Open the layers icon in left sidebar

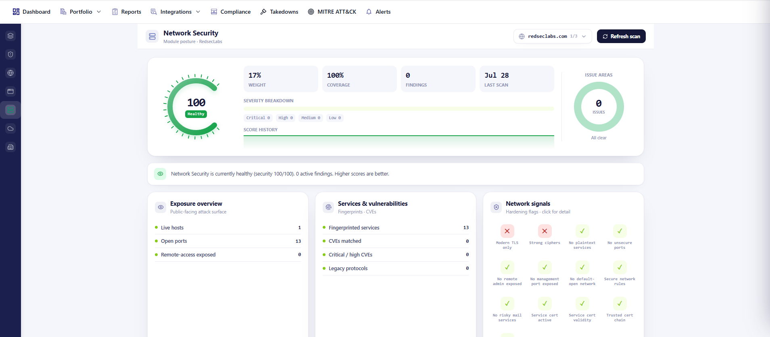pyautogui.click(x=10, y=36)
